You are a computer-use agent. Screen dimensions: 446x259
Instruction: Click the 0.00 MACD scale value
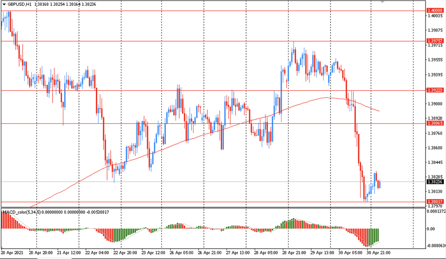tap(431, 229)
